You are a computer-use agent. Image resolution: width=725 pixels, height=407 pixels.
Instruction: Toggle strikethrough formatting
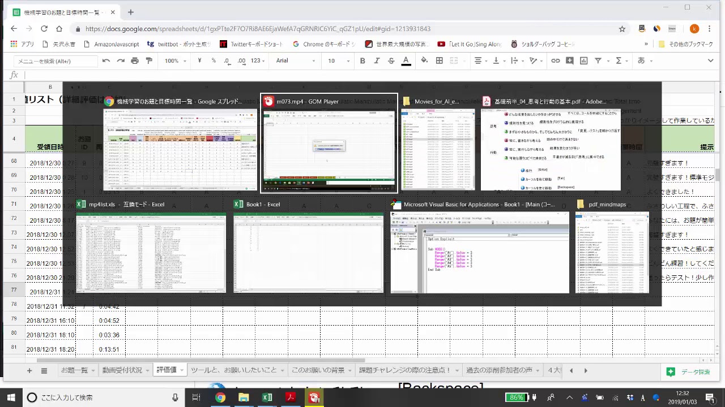pos(391,60)
